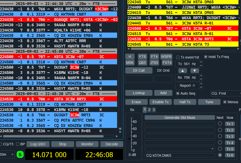Click the DX Call button
This screenshot has width=241, height=163.
139,70
